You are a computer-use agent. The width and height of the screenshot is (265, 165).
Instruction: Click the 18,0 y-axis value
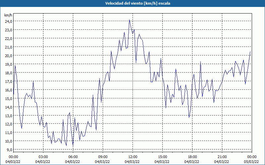pyautogui.click(x=9, y=73)
